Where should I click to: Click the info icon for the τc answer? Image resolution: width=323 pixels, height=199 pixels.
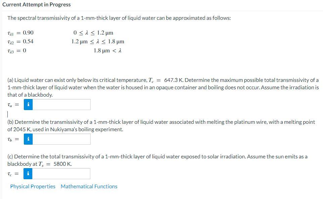click(28, 173)
